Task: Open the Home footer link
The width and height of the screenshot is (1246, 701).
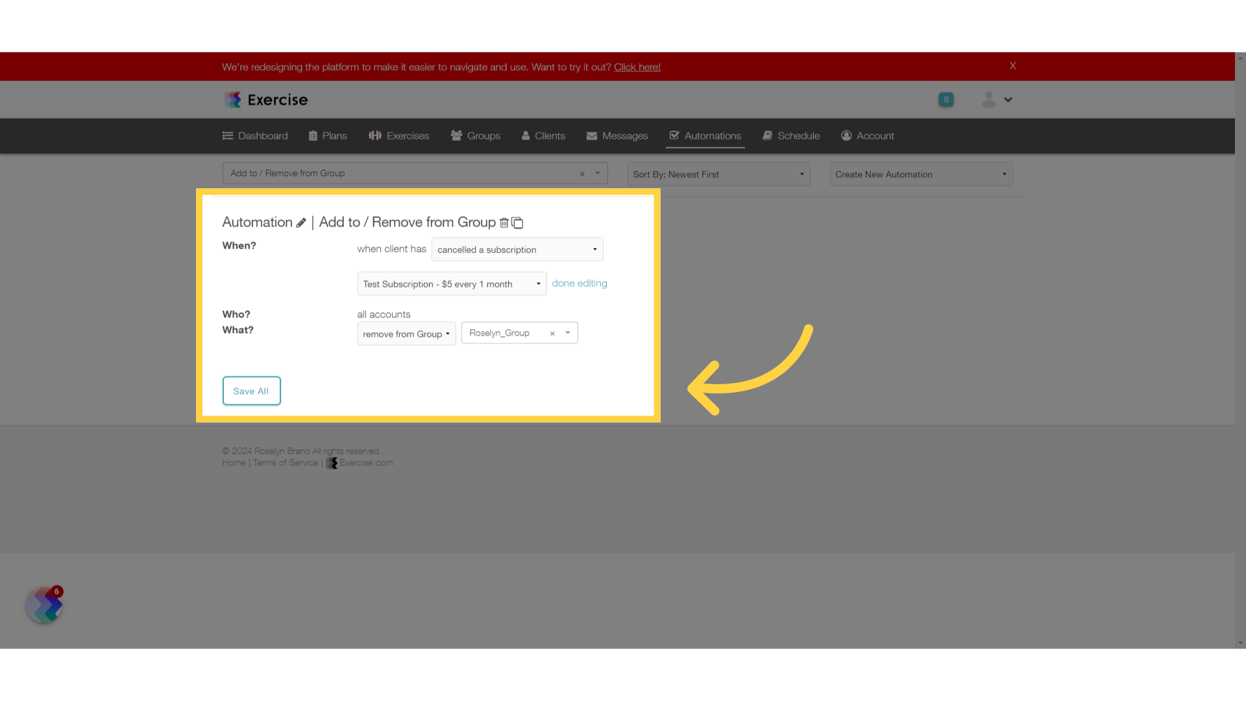Action: (x=234, y=463)
